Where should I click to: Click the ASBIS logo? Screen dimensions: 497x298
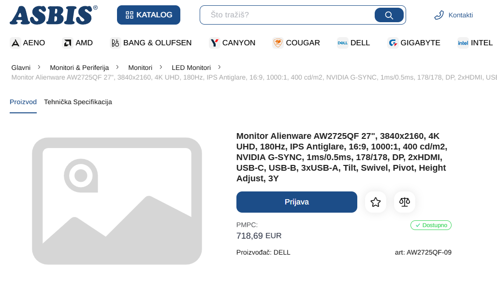click(x=54, y=15)
